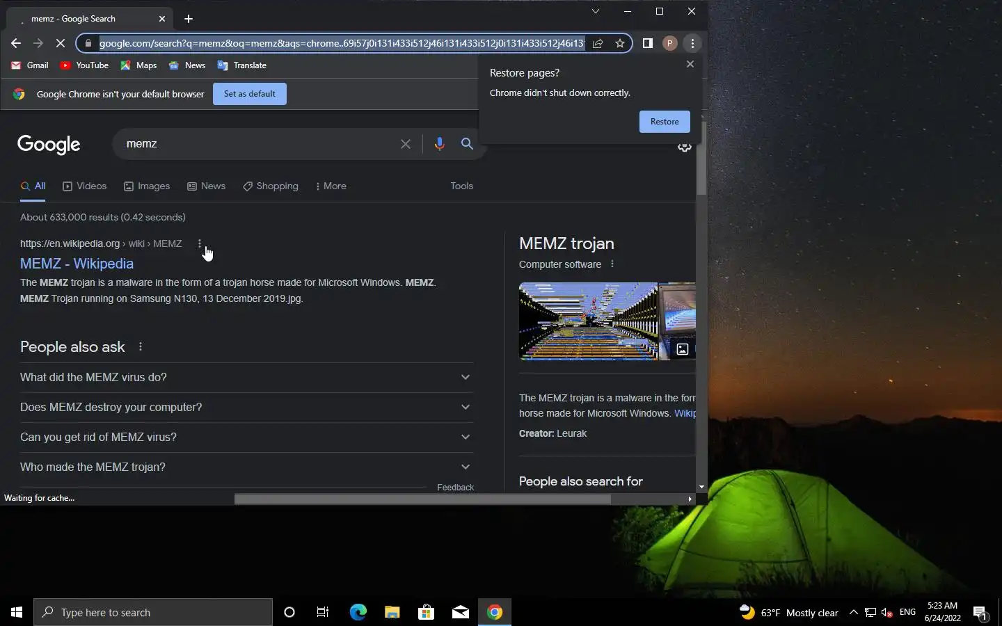
Task: Open search Tools
Action: point(461,186)
